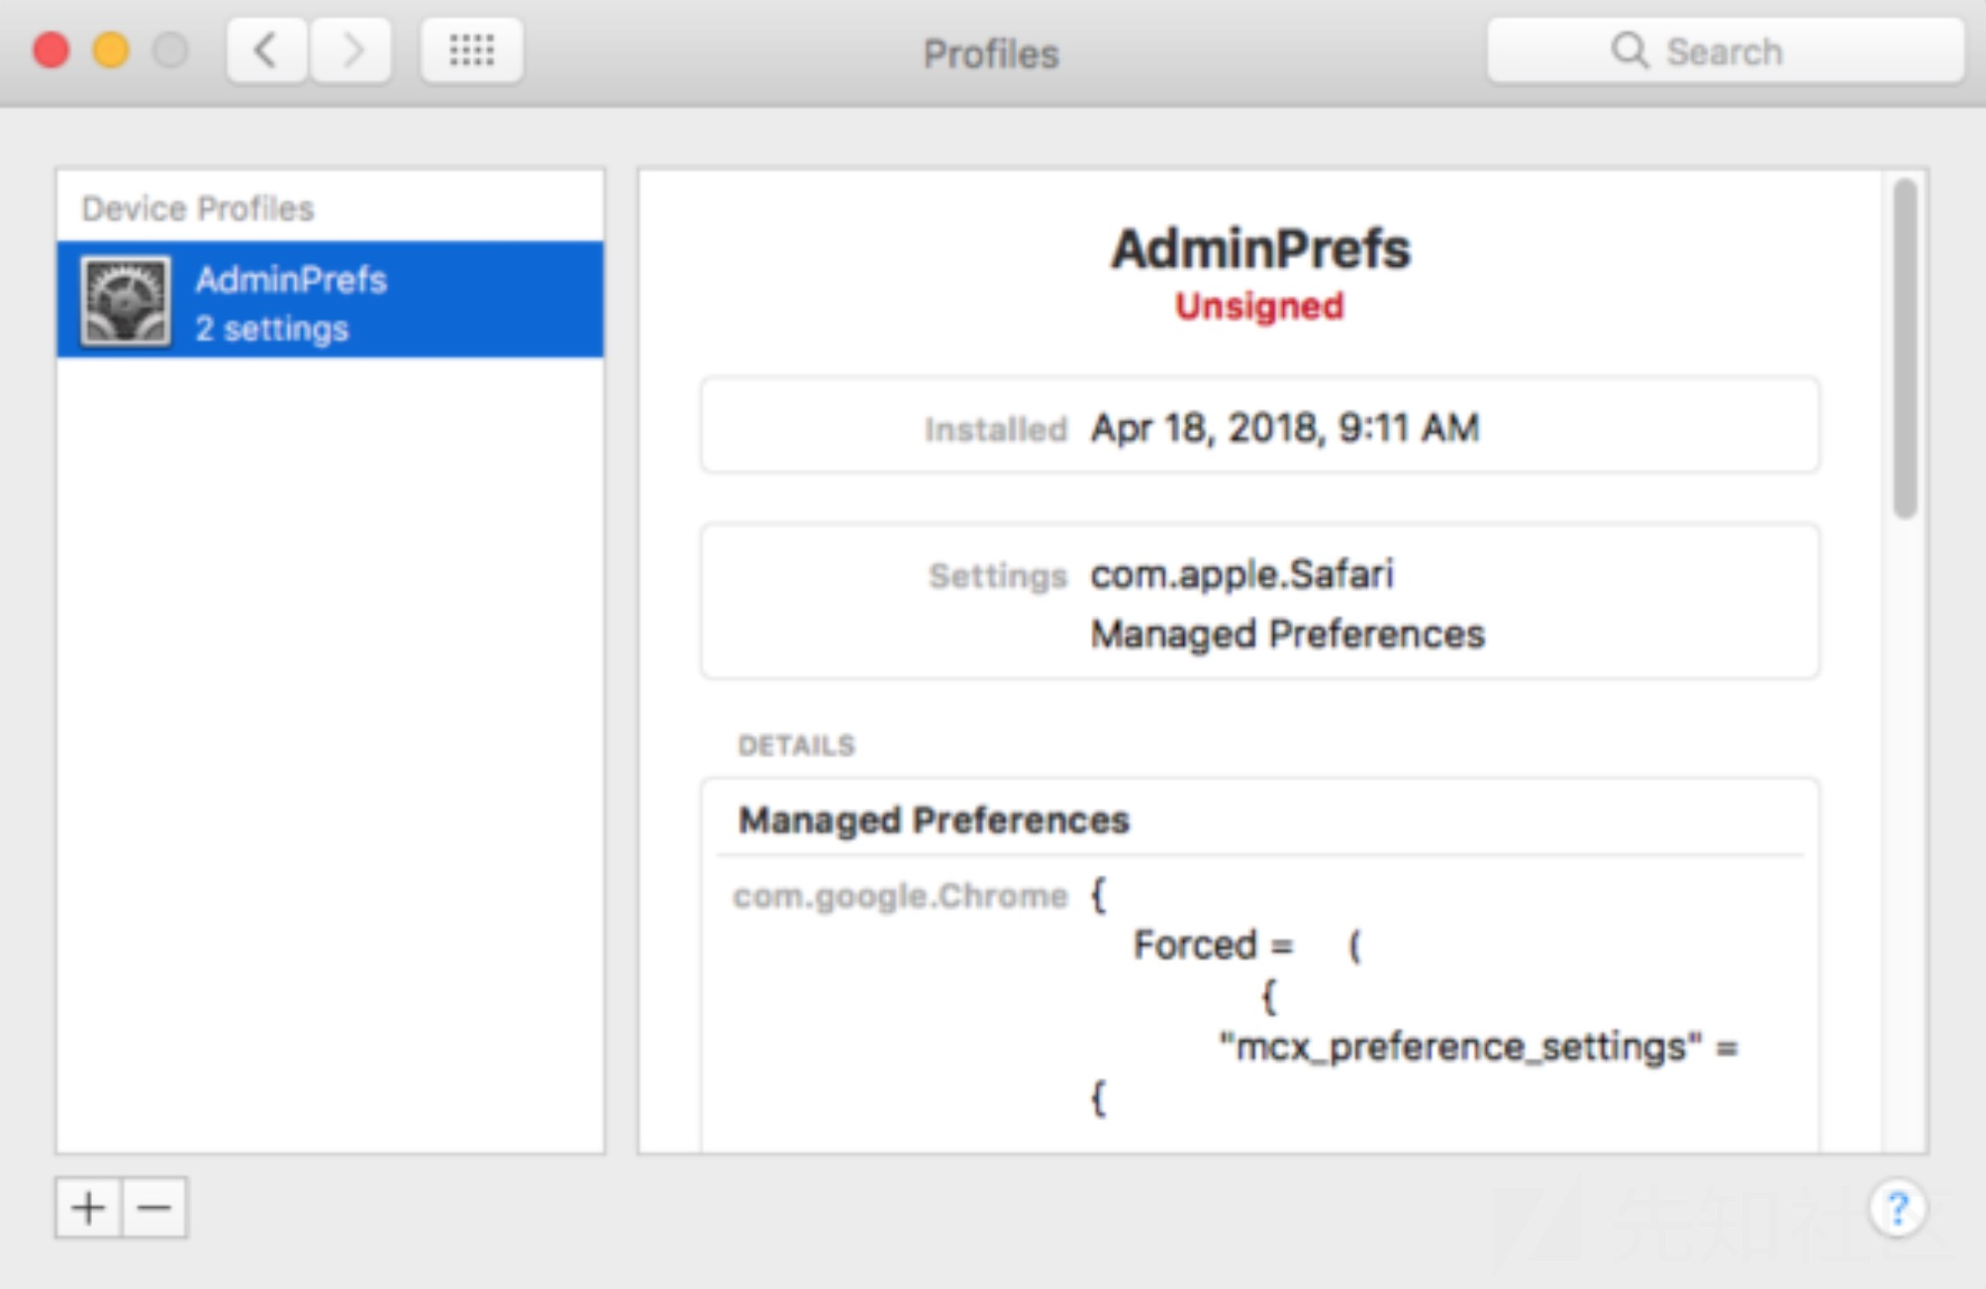Click the Managed Preferences details heading
Image resolution: width=1986 pixels, height=1289 pixels.
point(934,821)
